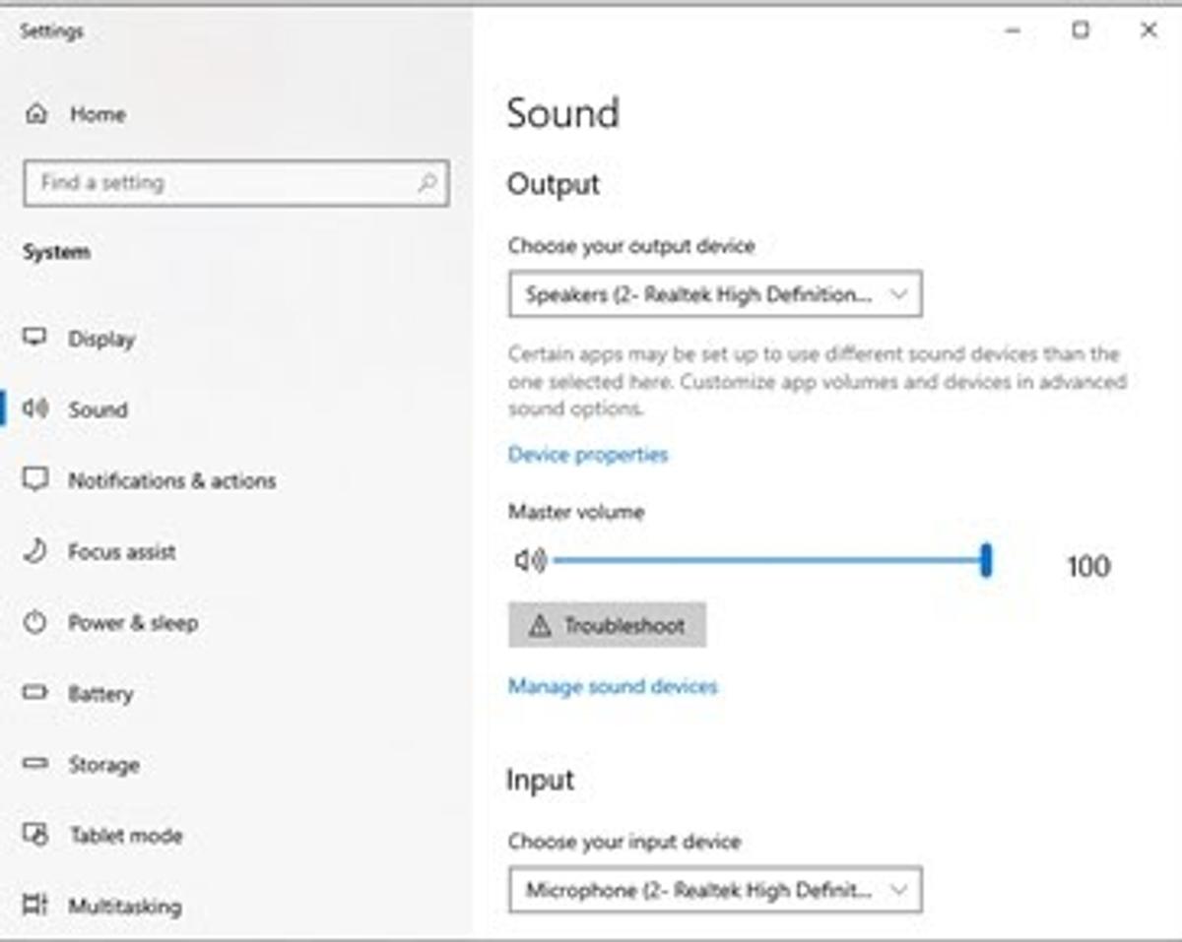Select Storage from the System menu
This screenshot has width=1182, height=942.
coord(104,765)
